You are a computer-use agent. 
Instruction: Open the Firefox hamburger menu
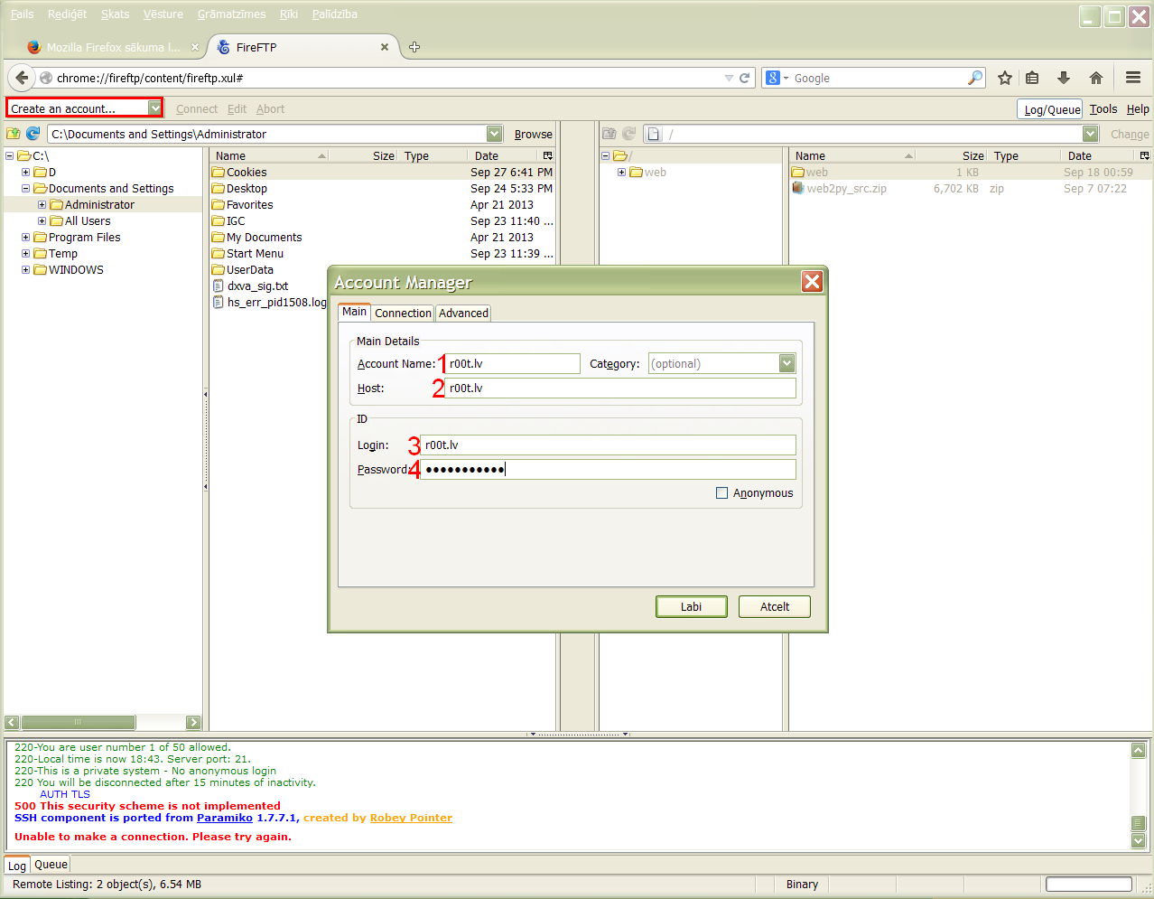pyautogui.click(x=1133, y=79)
